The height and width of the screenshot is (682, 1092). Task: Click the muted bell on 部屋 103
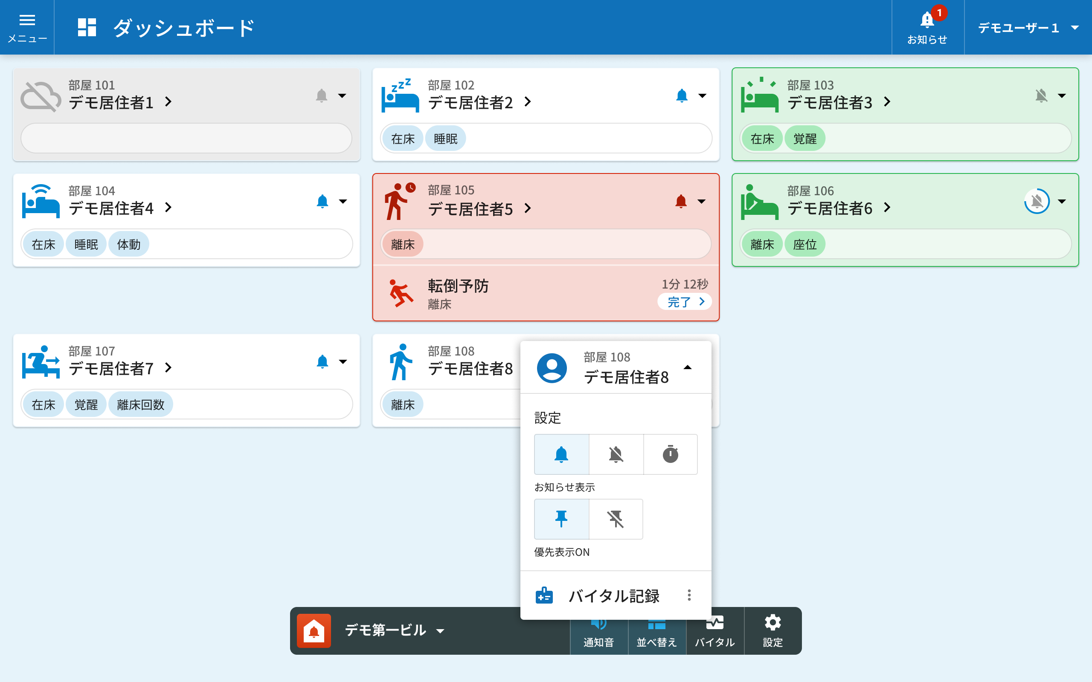(x=1041, y=95)
